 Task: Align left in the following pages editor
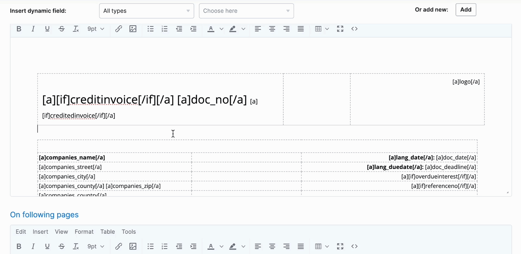(x=258, y=246)
